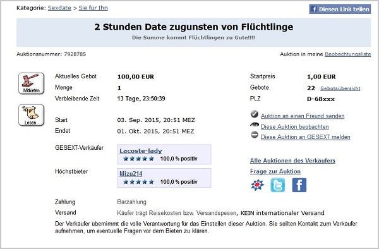Click subtitle Die Summe kommt Flüchtlingen zu Gute
This screenshot has height=249, width=379.
[x=194, y=38]
